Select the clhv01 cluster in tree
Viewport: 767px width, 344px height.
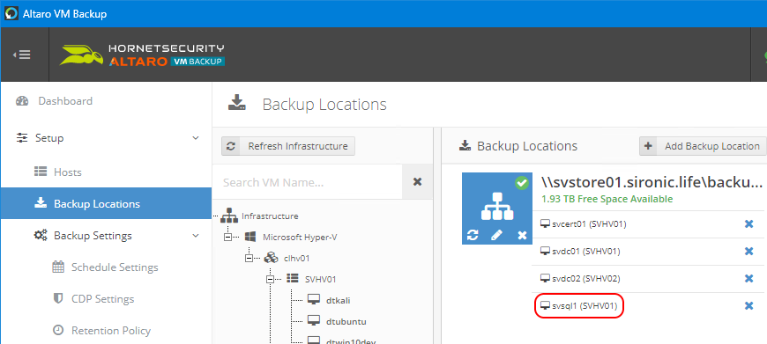(x=296, y=258)
